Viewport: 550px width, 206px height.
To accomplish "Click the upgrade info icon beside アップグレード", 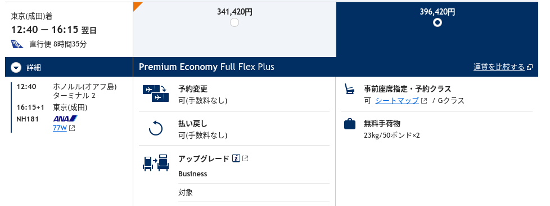I will (x=236, y=158).
